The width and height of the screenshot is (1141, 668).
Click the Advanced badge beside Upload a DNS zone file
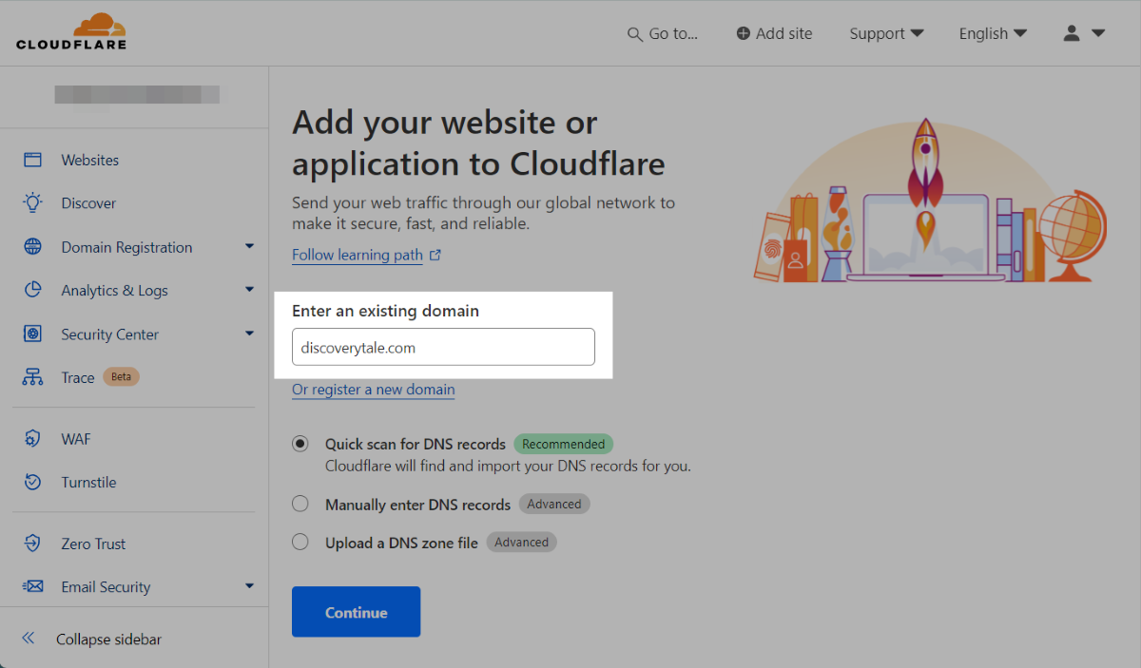522,542
